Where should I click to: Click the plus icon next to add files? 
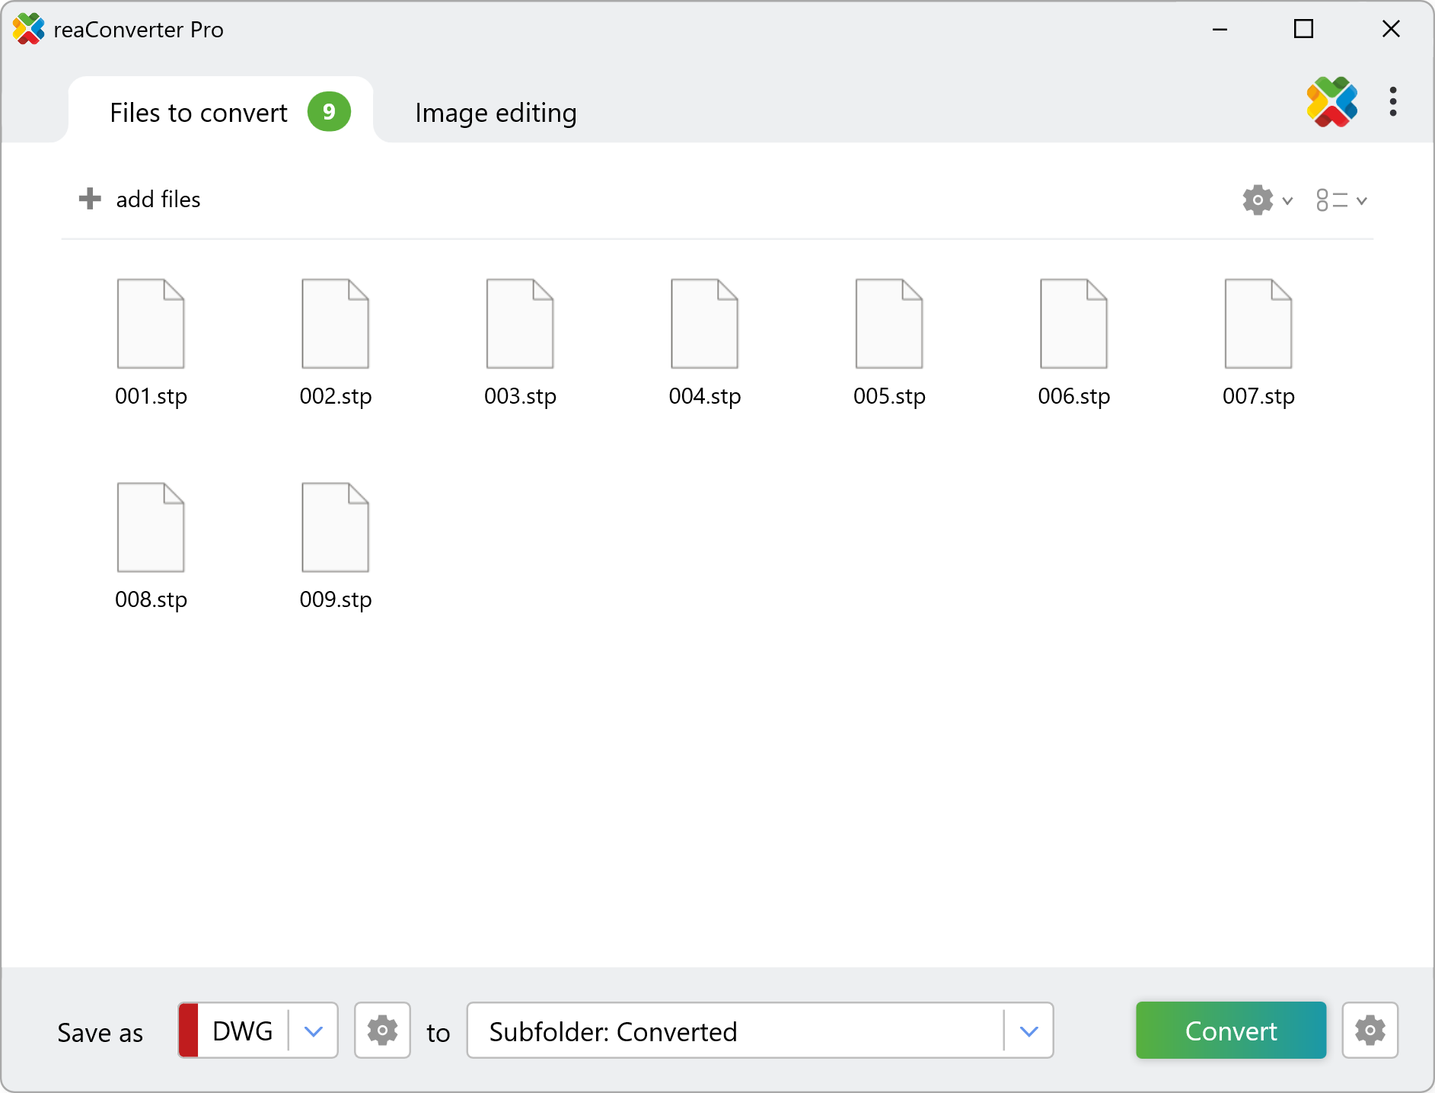pyautogui.click(x=89, y=198)
